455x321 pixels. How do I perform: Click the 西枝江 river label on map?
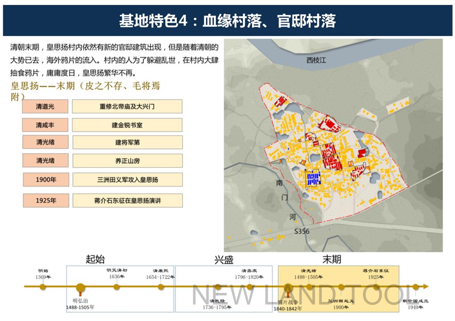coord(316,60)
